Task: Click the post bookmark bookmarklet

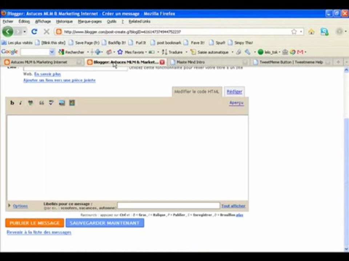Action: coord(166,43)
